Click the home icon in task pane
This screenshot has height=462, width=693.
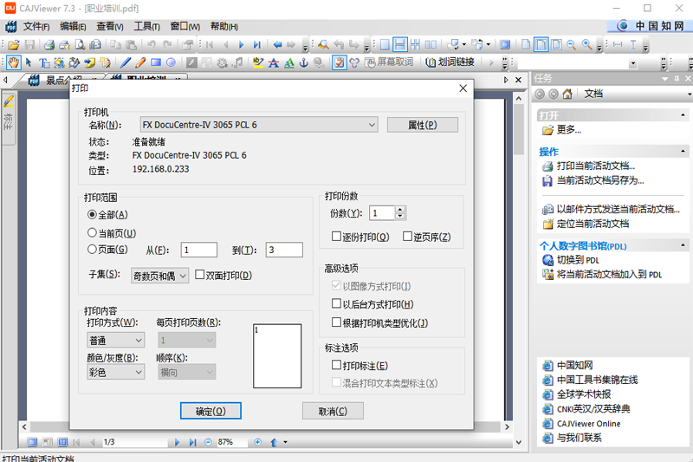[567, 94]
